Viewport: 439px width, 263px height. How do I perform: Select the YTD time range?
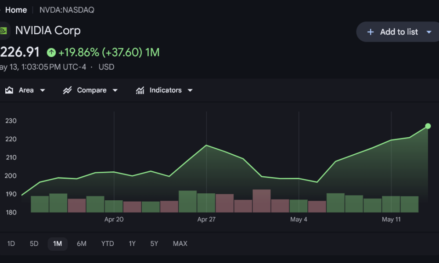(x=108, y=244)
